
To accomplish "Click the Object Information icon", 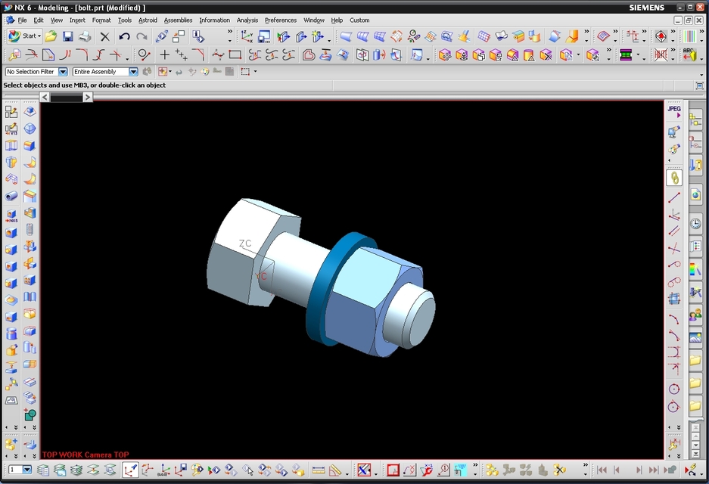I will tap(197, 36).
